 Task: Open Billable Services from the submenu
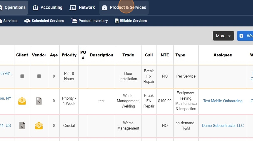tap(131, 21)
